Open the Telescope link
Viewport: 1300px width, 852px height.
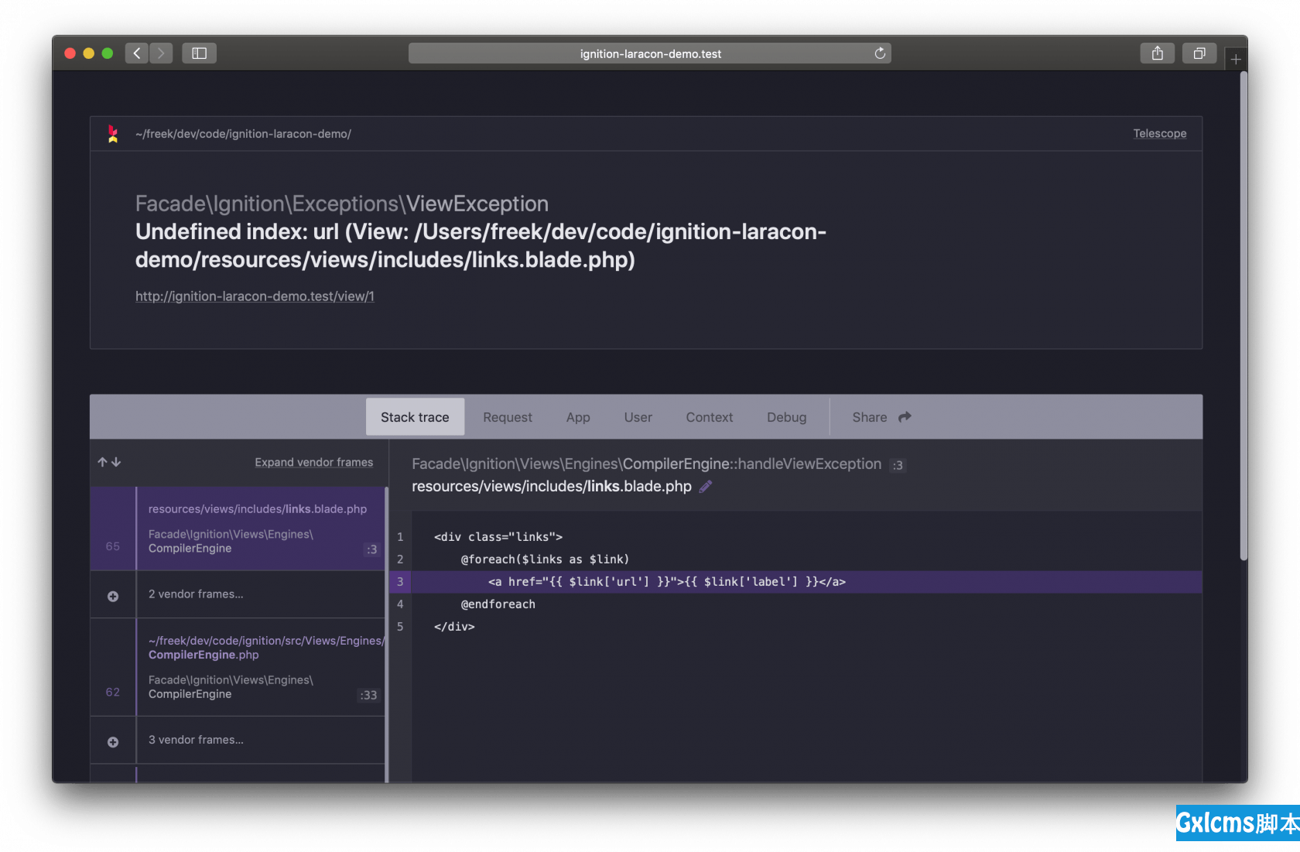[1159, 134]
